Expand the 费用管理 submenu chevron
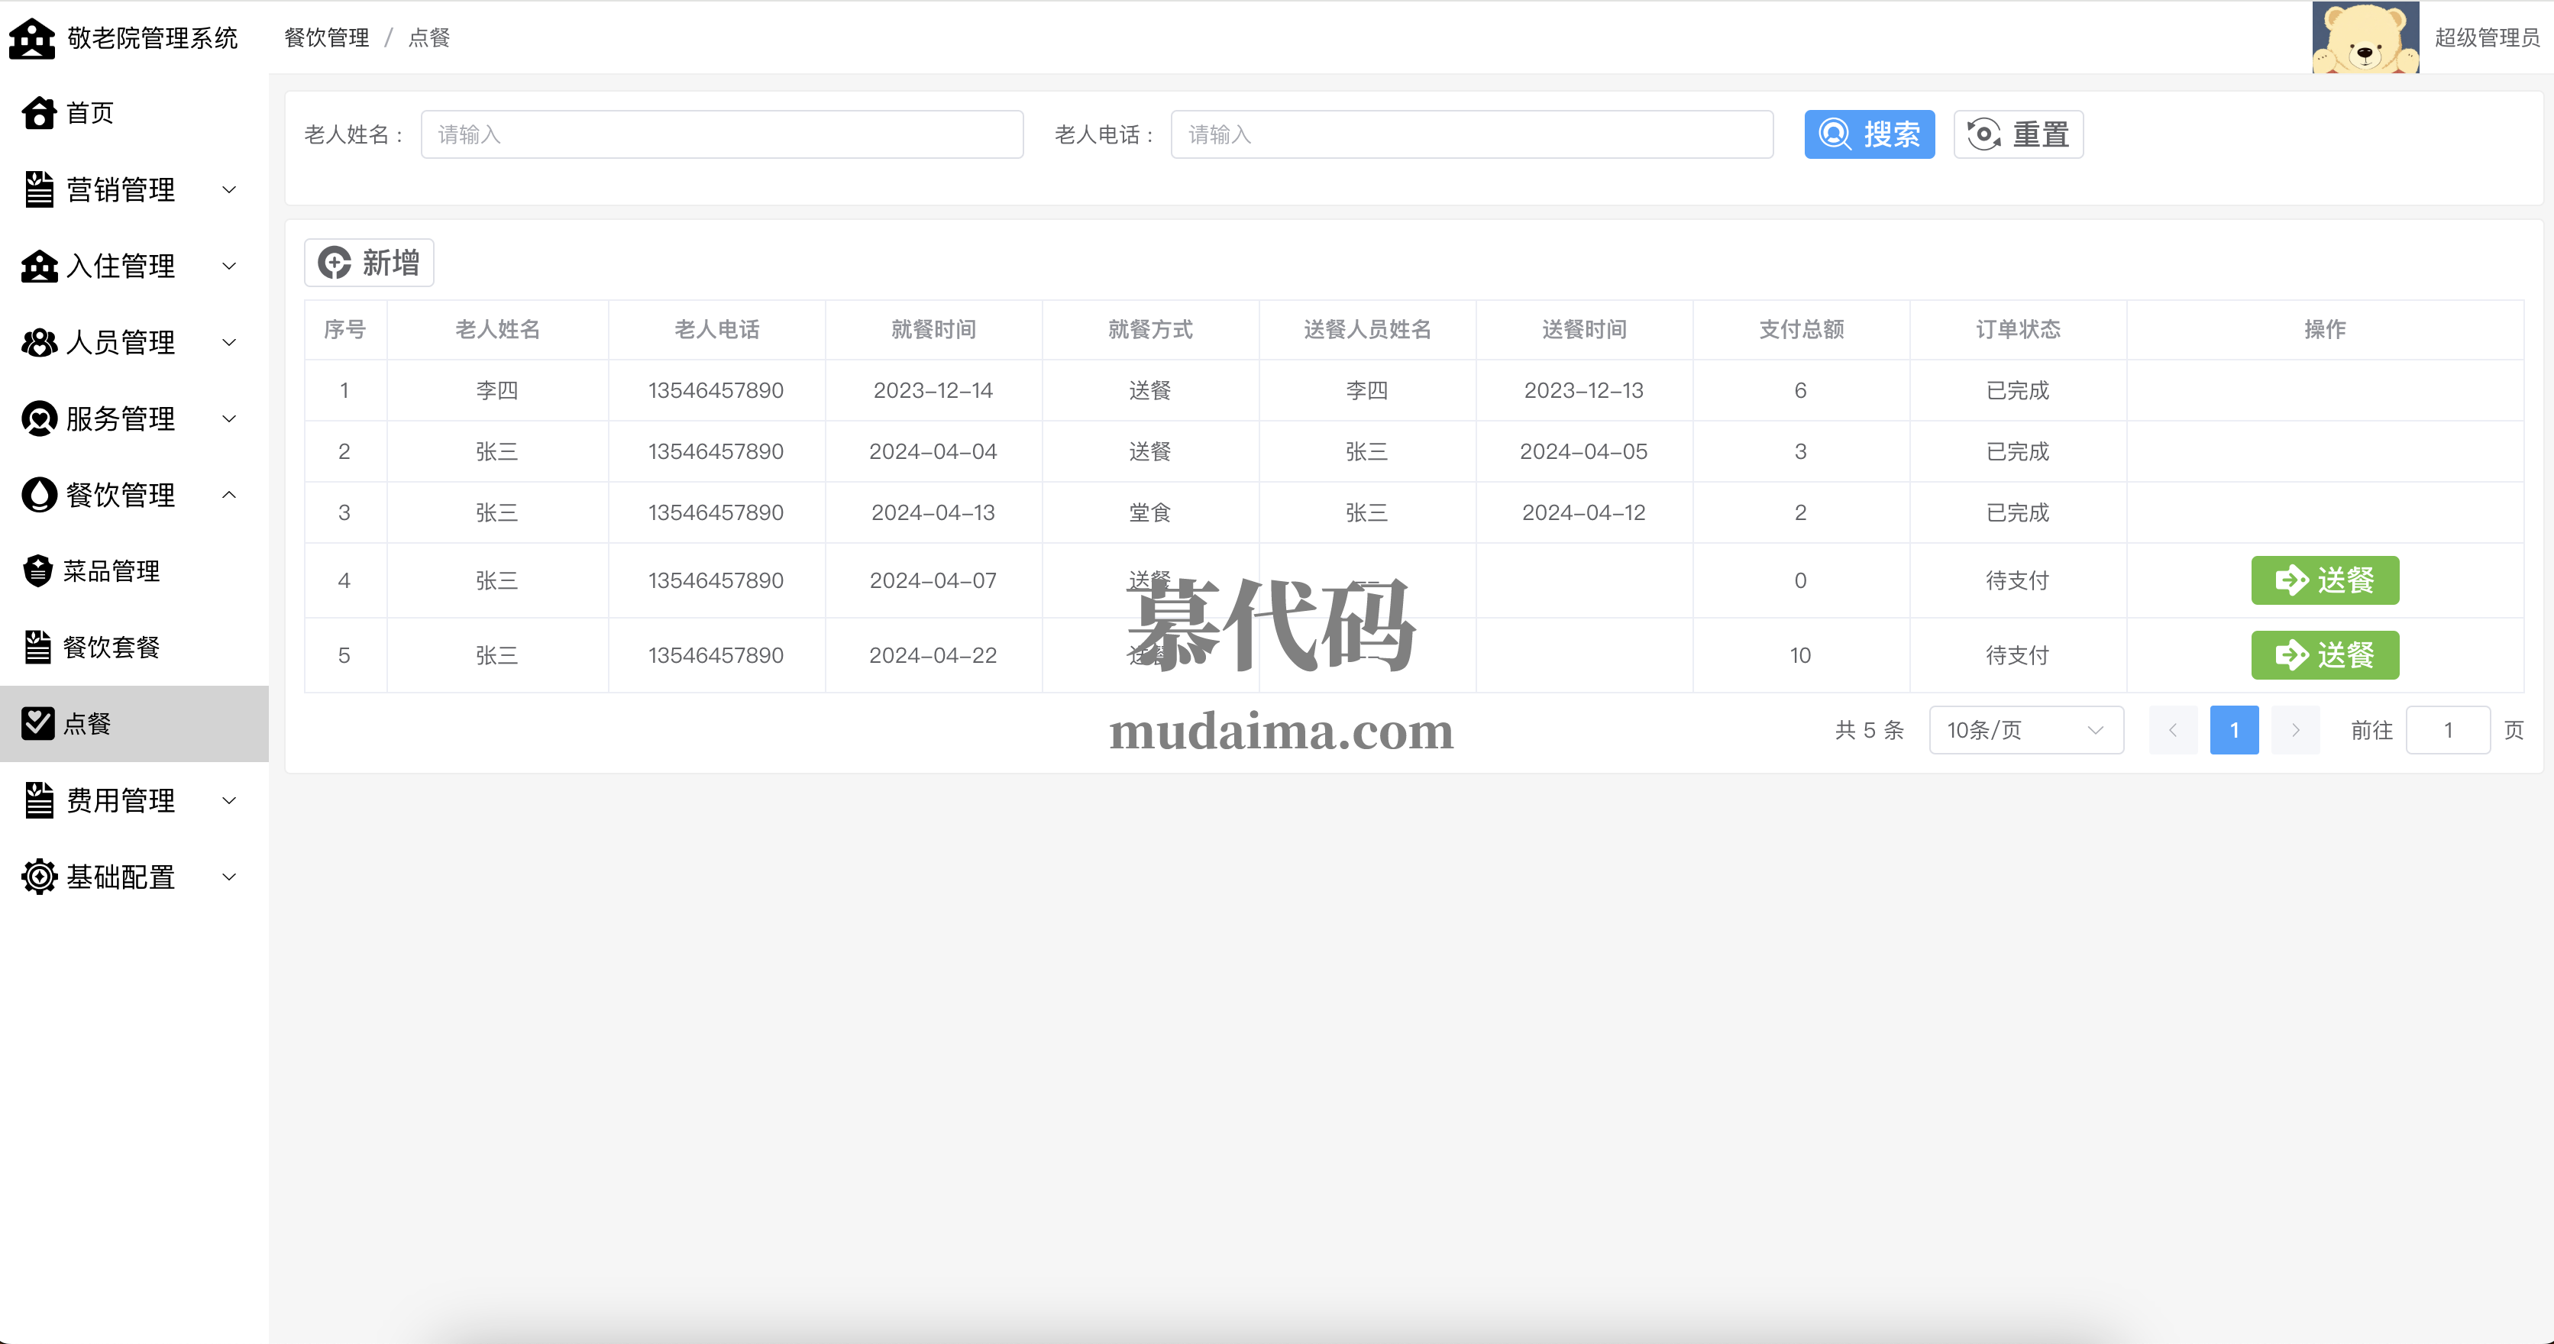2554x1344 pixels. click(229, 800)
